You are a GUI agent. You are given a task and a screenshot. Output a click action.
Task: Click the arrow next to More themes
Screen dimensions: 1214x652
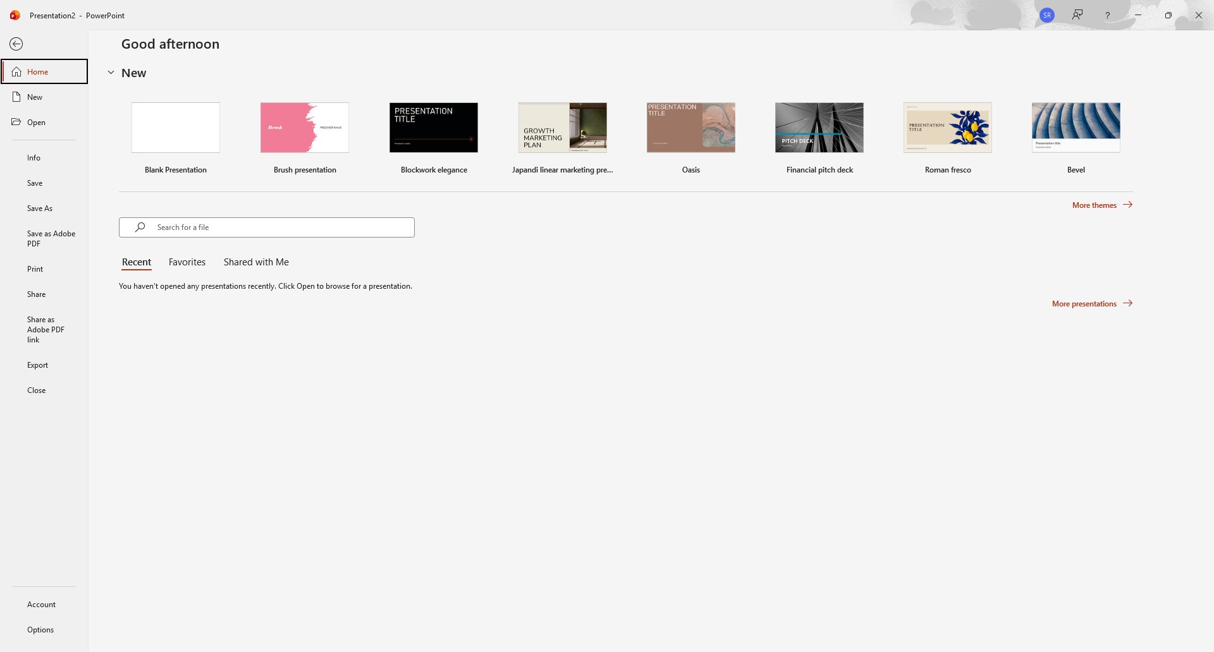[1127, 205]
